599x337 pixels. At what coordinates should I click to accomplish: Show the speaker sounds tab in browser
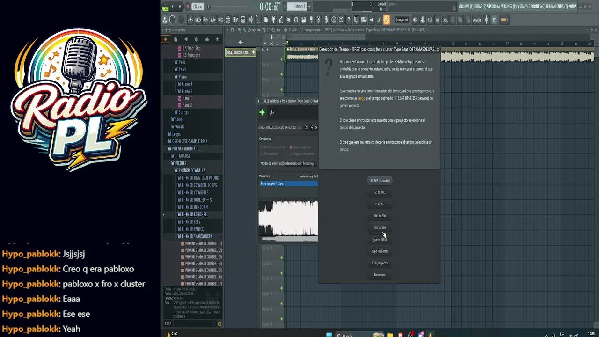(x=186, y=39)
